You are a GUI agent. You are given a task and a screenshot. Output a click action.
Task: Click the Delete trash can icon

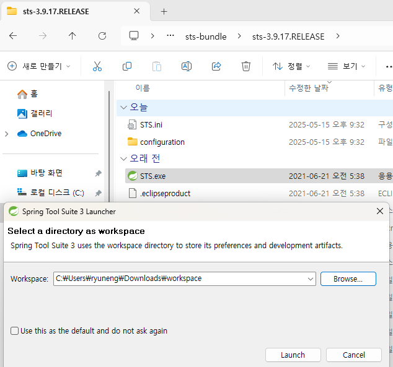click(246, 66)
